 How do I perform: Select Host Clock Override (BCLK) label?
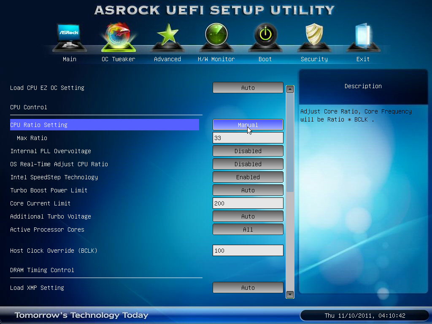click(x=54, y=251)
